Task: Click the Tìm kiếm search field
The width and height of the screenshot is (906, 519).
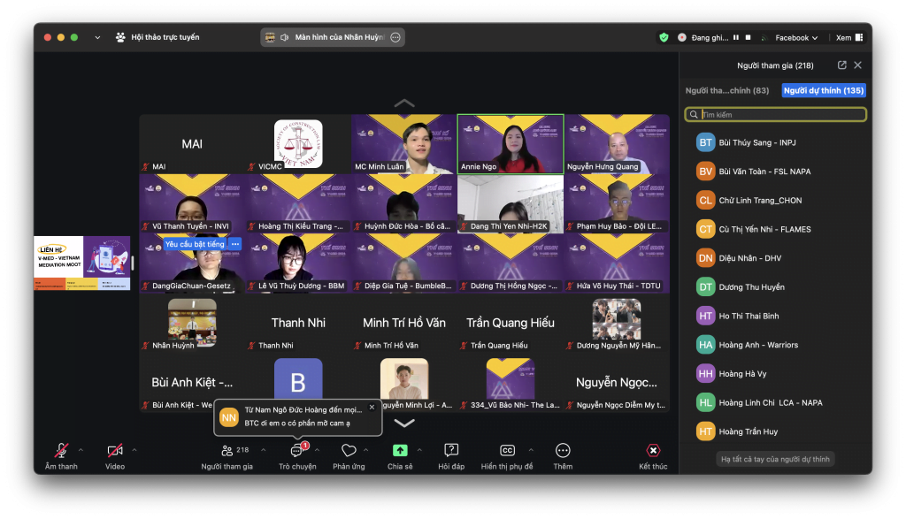Action: [781, 115]
